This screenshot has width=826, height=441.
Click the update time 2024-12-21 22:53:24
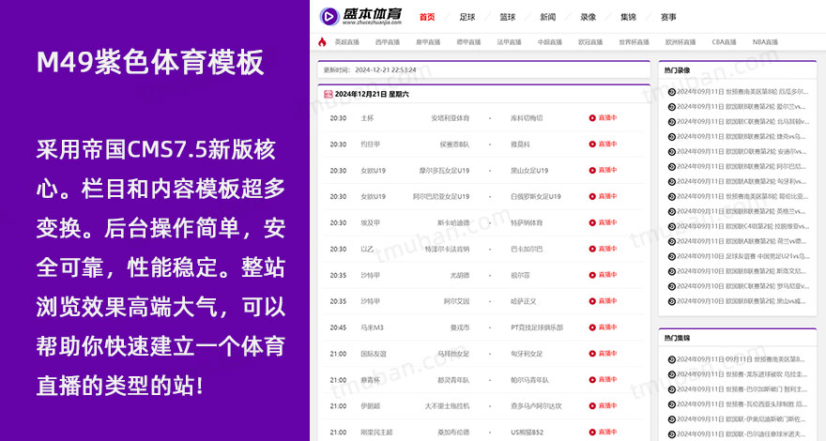pyautogui.click(x=385, y=70)
